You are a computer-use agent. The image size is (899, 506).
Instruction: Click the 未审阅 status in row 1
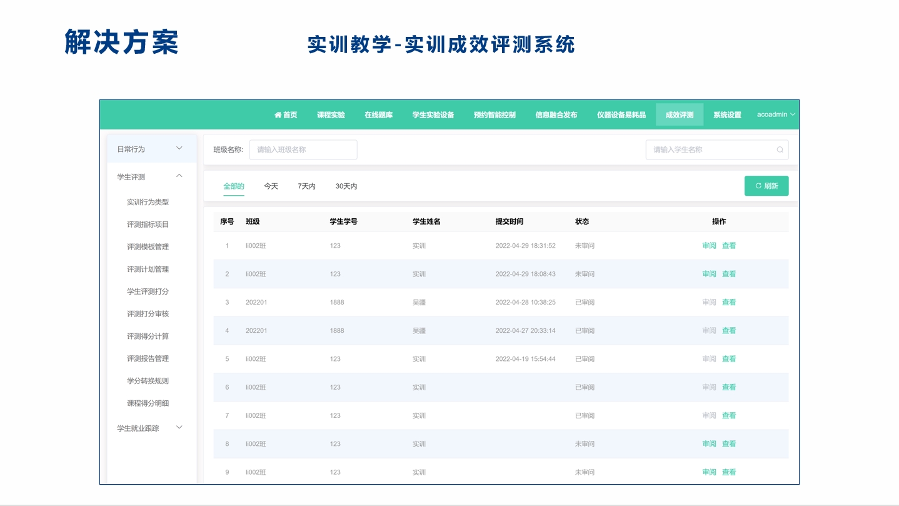point(585,246)
